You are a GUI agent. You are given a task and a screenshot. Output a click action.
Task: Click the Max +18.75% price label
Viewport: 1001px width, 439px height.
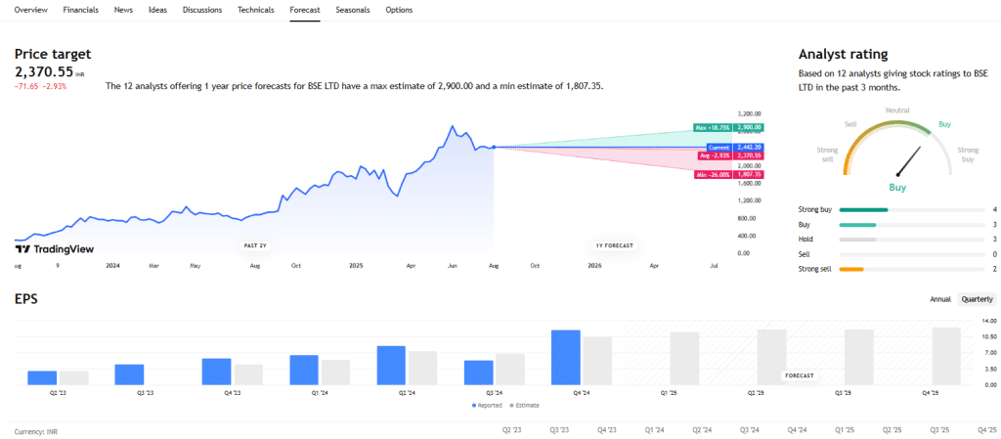coord(729,128)
